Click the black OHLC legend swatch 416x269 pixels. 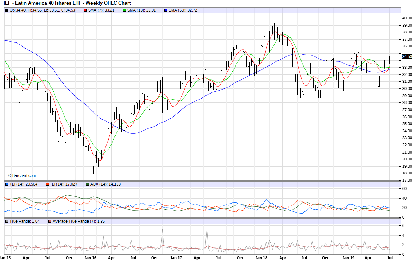pyautogui.click(x=7, y=10)
